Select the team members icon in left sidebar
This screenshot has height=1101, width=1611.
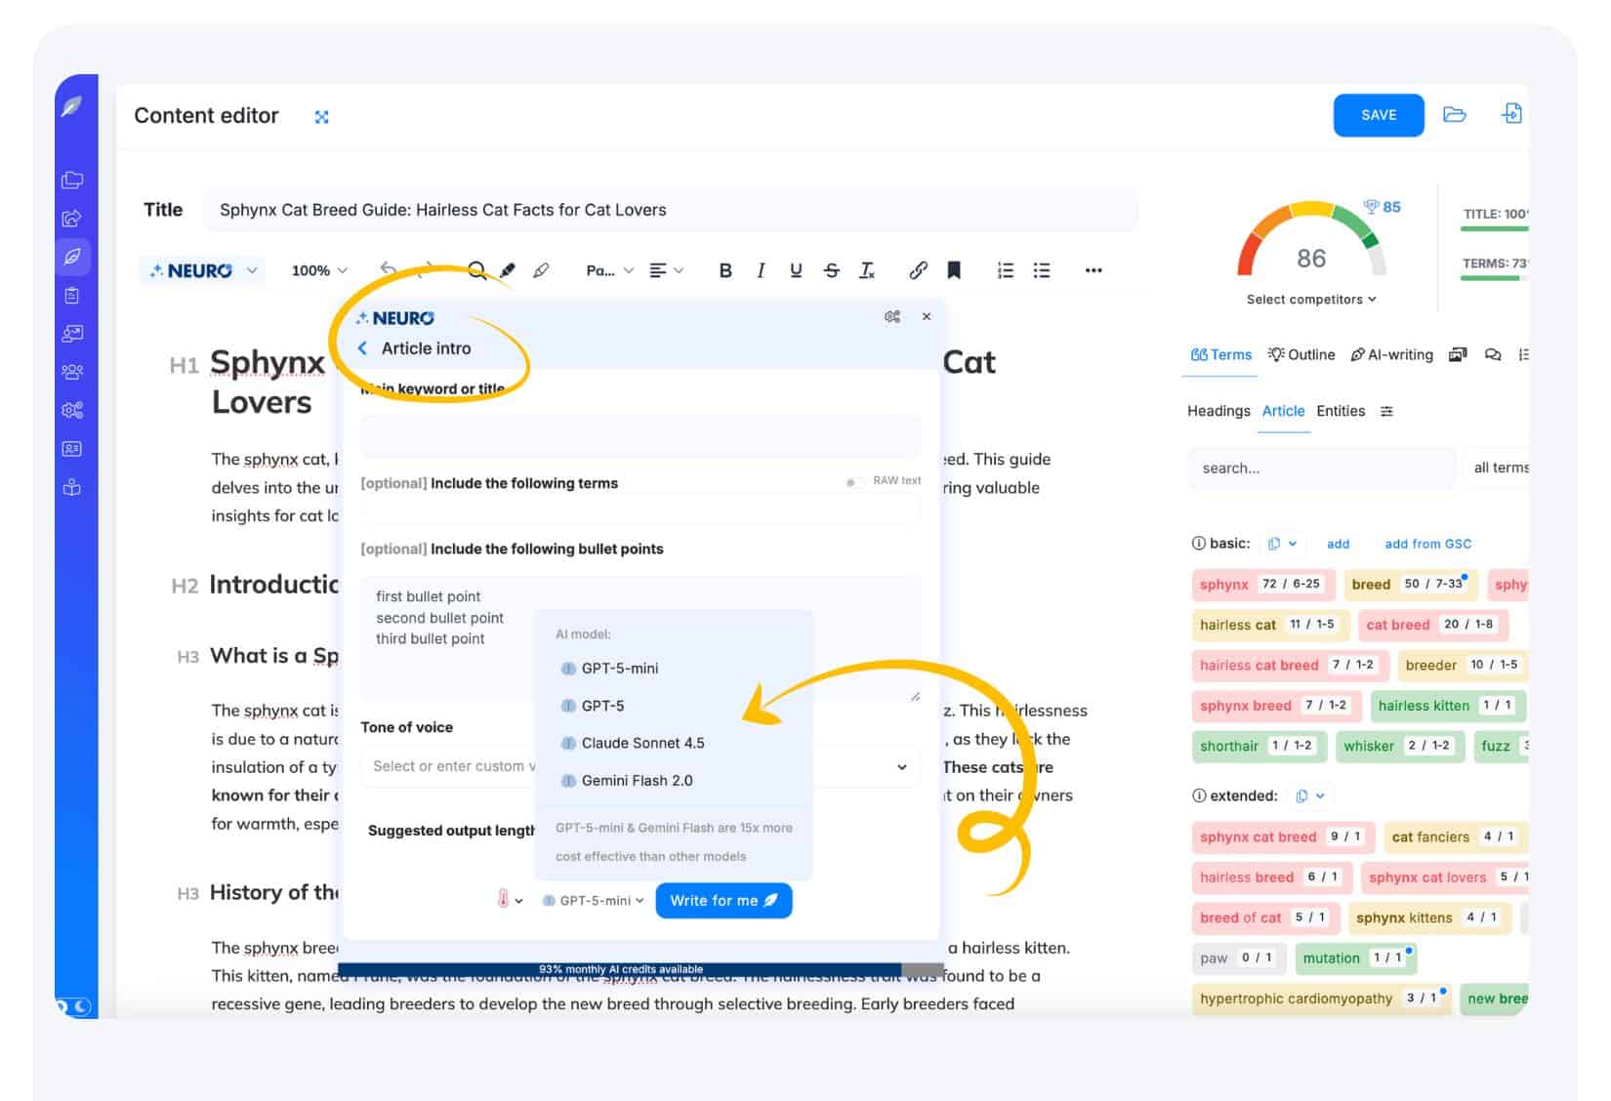click(72, 372)
